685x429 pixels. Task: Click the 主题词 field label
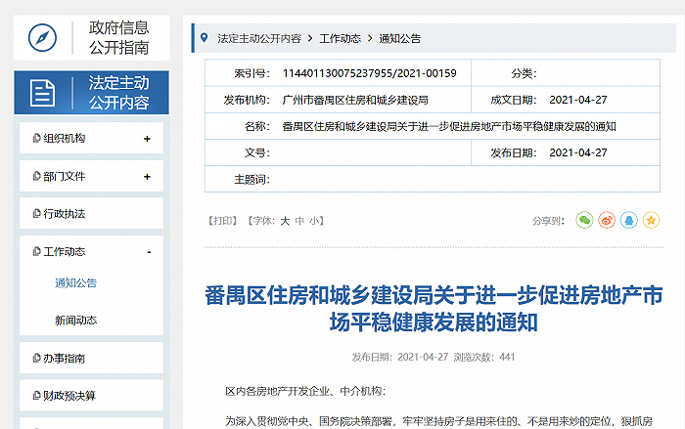click(252, 180)
